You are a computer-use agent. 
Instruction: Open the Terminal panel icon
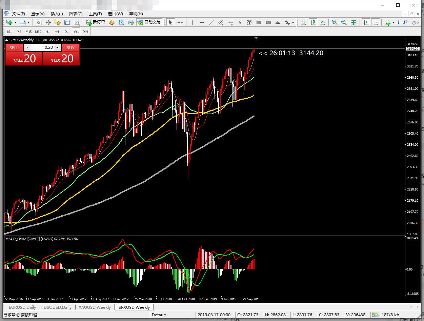click(x=67, y=22)
